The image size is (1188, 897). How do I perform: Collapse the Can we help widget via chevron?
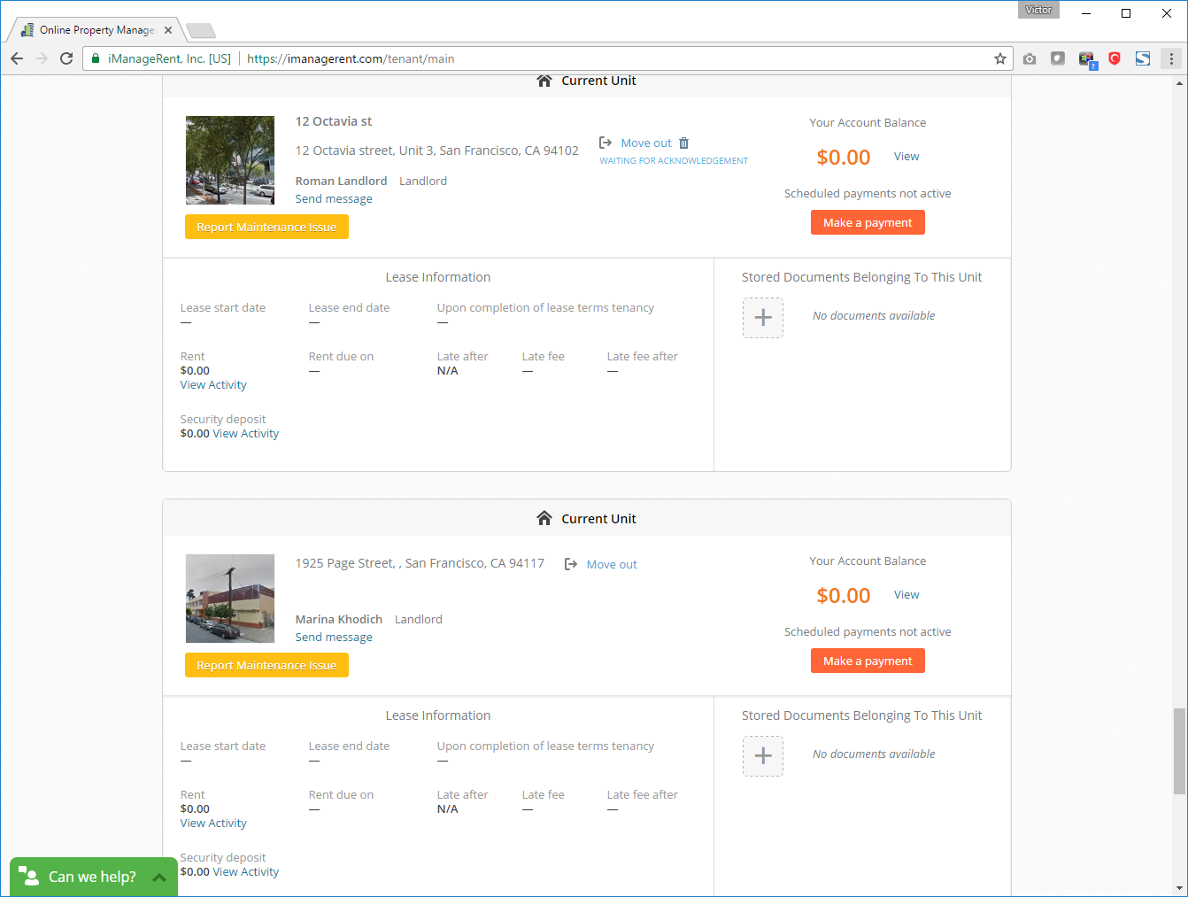(x=159, y=876)
